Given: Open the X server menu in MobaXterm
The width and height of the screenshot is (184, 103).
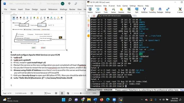Looking at the screenshot, I should 112,6.
